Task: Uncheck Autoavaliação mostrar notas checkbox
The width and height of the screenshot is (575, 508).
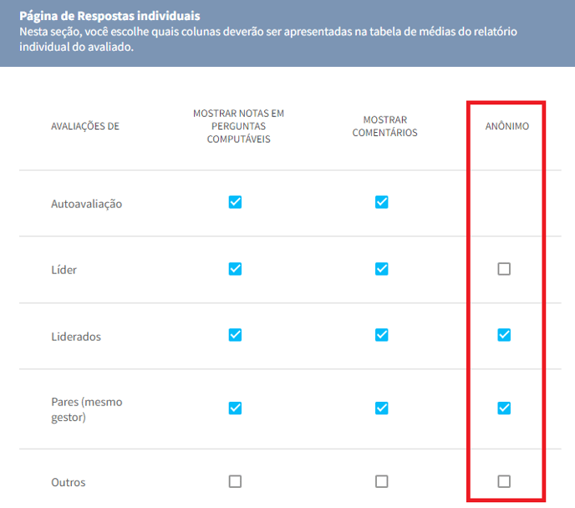Action: [x=235, y=202]
